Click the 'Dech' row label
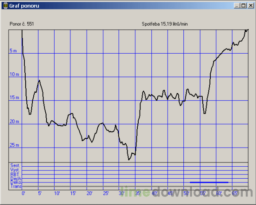 [x=16, y=179]
